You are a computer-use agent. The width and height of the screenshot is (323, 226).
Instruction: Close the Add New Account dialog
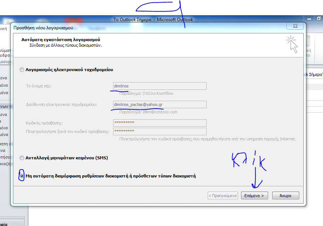pyautogui.click(x=295, y=26)
